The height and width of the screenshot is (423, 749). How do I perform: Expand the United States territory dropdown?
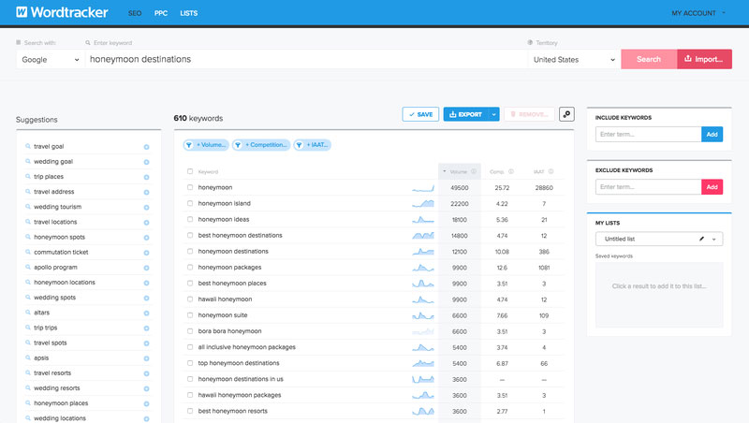pyautogui.click(x=573, y=59)
